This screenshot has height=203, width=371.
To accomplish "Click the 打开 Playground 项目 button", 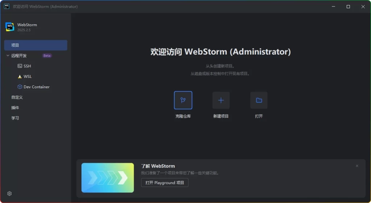I will pyautogui.click(x=165, y=183).
